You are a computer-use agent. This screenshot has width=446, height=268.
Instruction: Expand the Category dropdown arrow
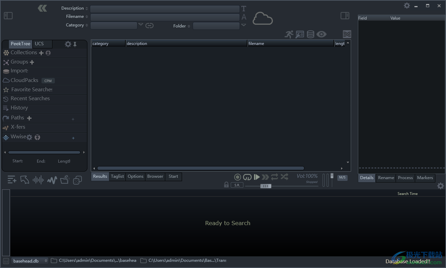141,25
